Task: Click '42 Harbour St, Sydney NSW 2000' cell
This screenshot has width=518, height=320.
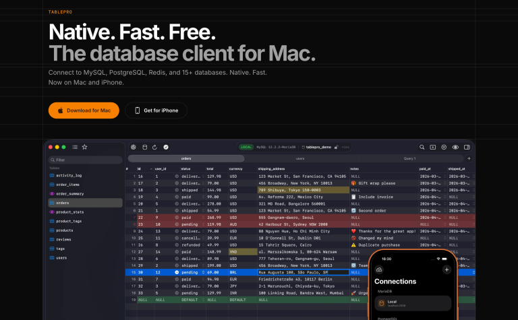Action: [304, 224]
